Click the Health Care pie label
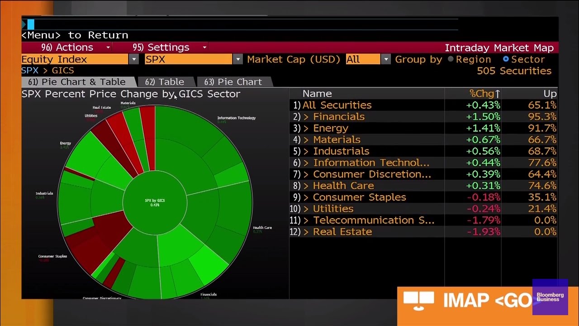 tap(262, 228)
